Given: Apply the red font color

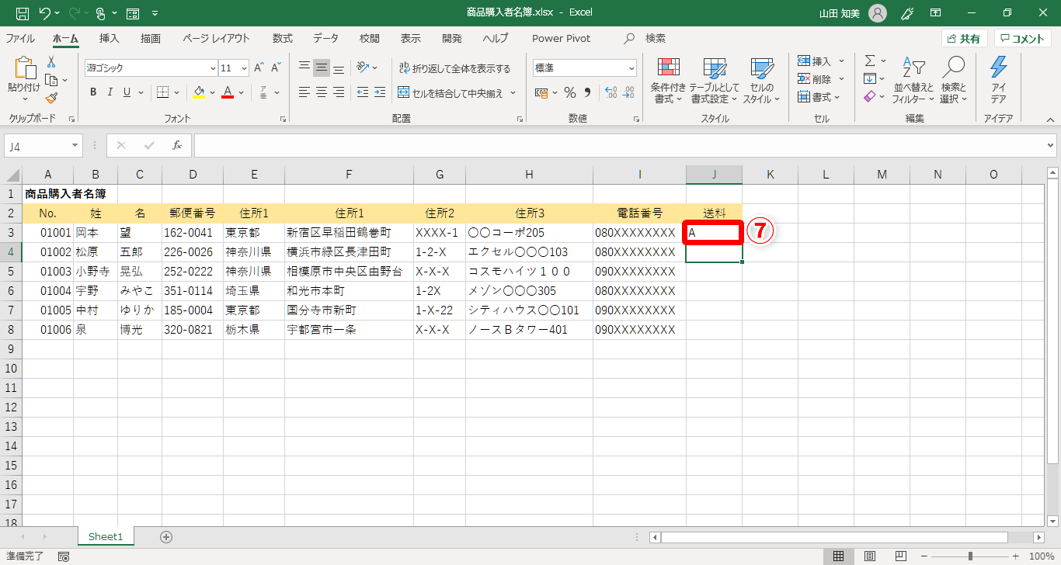Looking at the screenshot, I should click(x=228, y=92).
